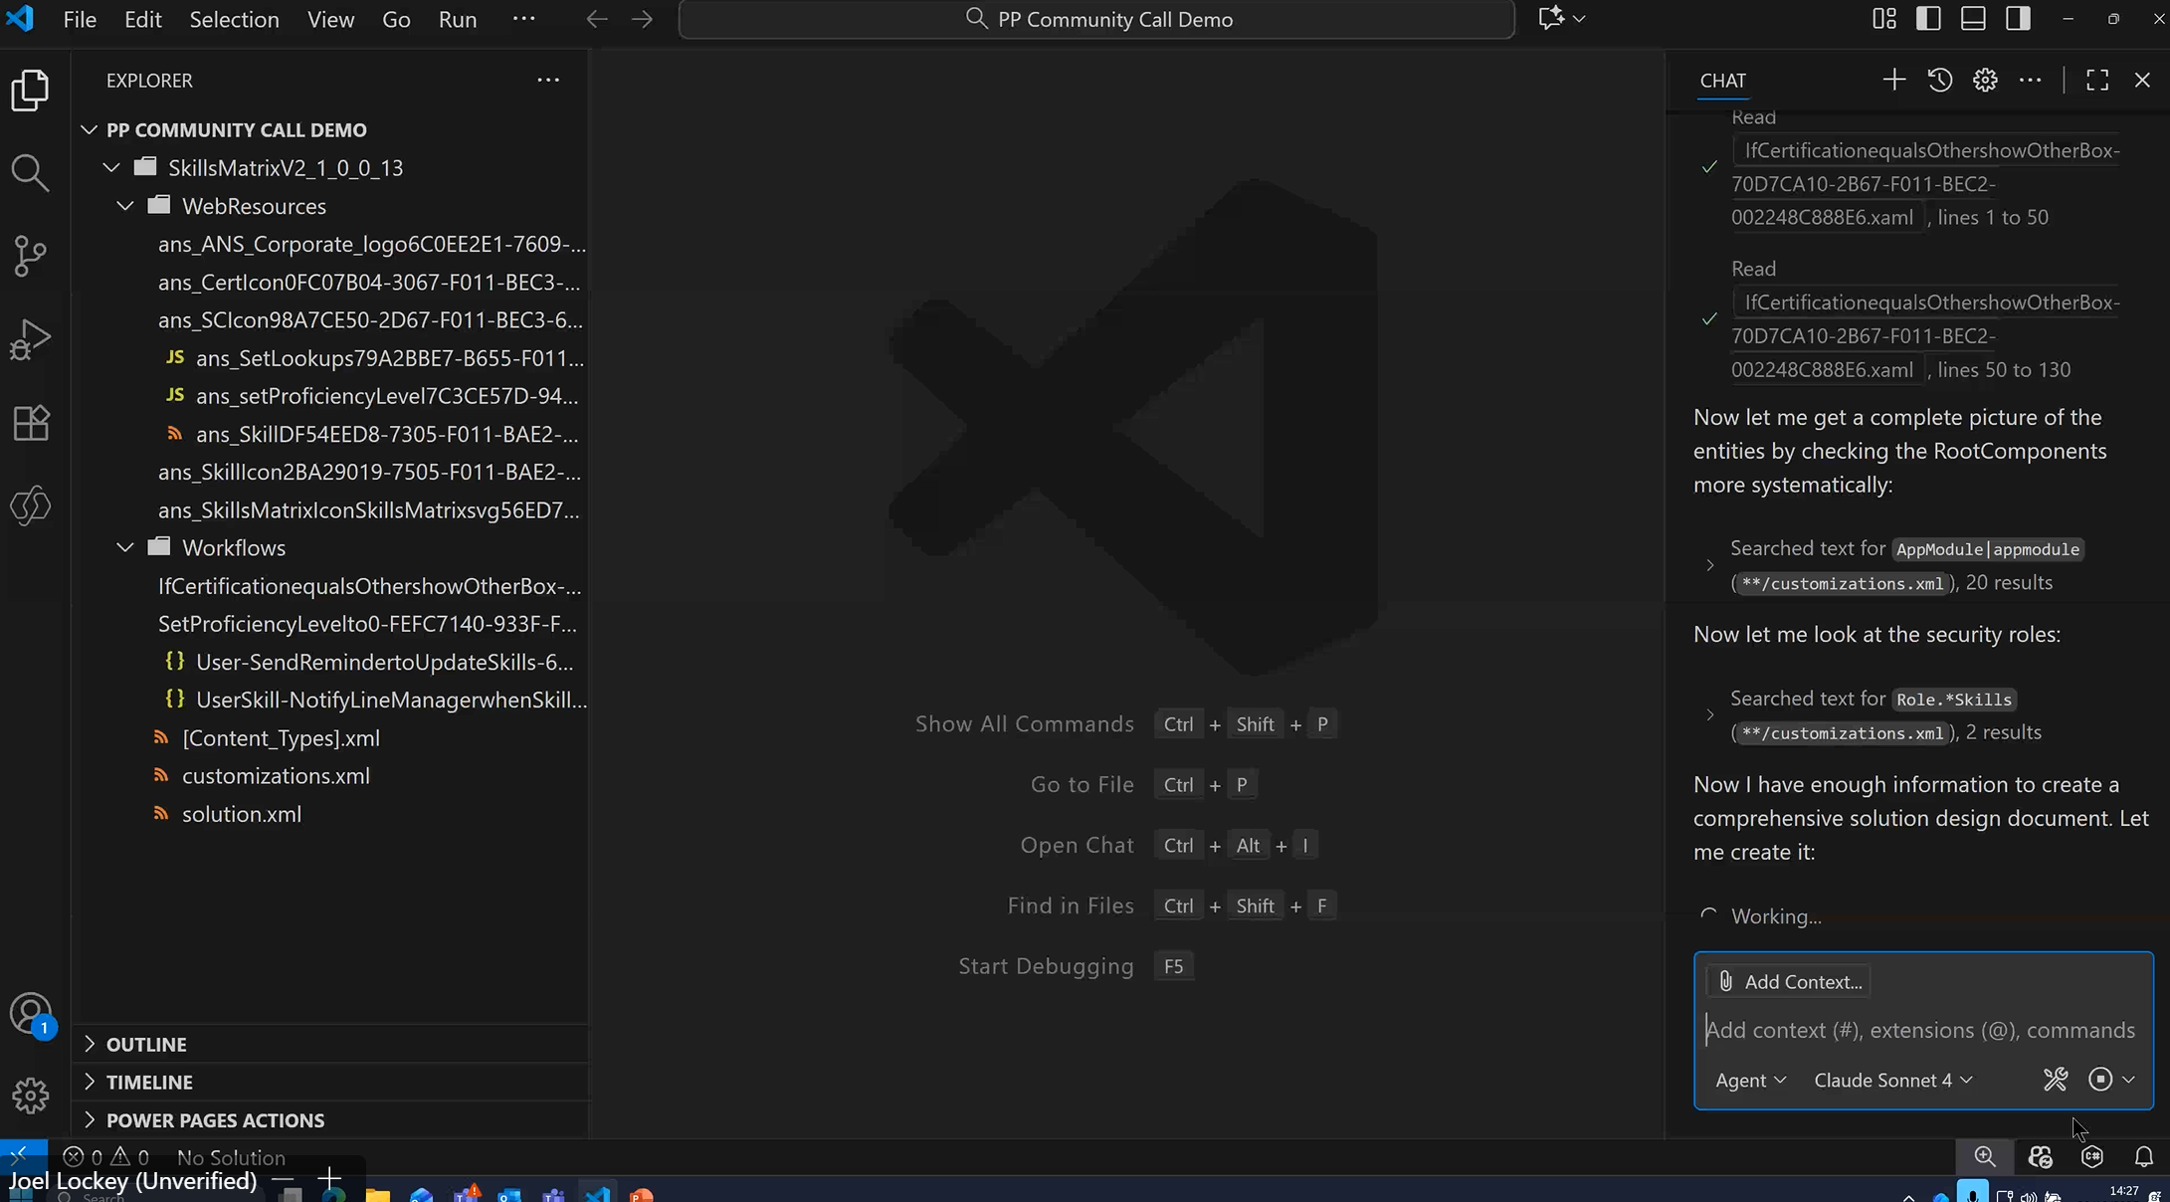Open the Selection menu
Viewport: 2170px width, 1202px height.
pyautogui.click(x=234, y=20)
